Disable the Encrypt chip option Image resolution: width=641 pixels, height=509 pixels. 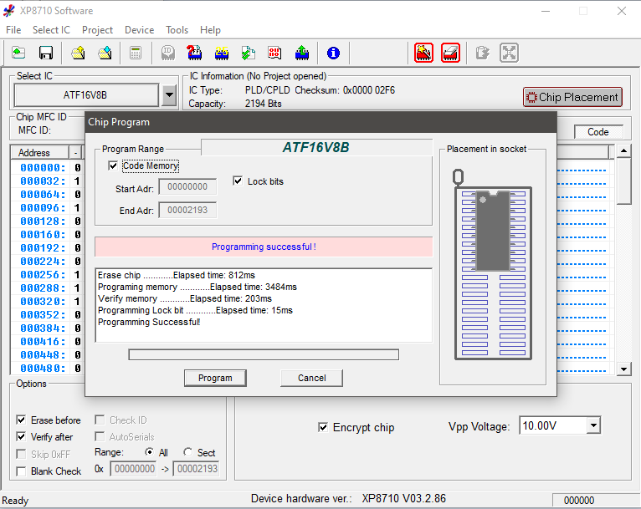pos(323,427)
